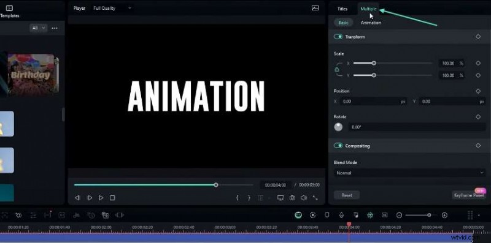The image size is (491, 243).
Task: Add keyframe for Compositing section
Action: [x=478, y=146]
